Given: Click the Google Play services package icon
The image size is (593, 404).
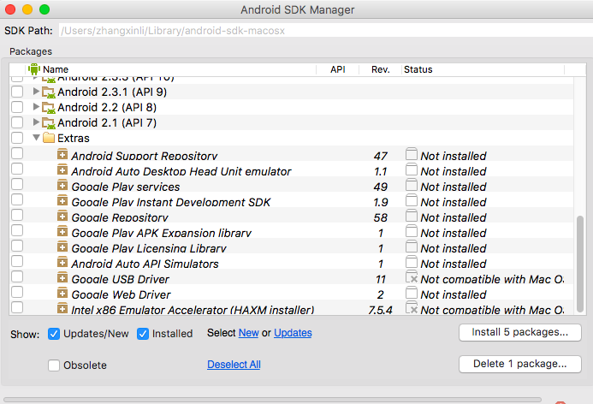Looking at the screenshot, I should 62,187.
